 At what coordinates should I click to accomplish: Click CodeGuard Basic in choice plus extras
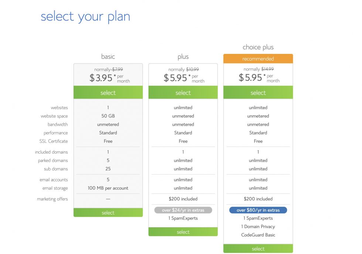point(258,235)
